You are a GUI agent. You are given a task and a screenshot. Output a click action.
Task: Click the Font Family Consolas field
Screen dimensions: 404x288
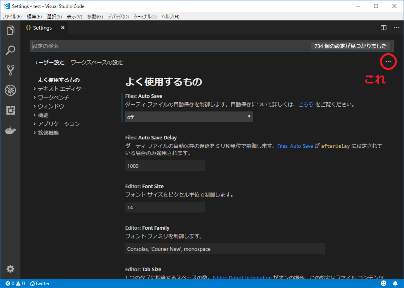225,249
